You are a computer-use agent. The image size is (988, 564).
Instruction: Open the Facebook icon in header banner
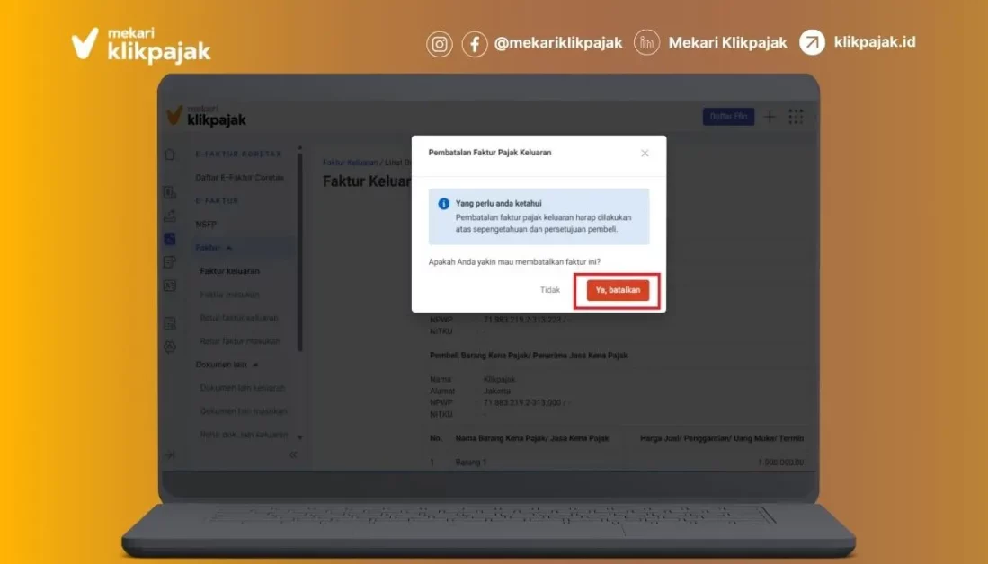click(x=475, y=44)
